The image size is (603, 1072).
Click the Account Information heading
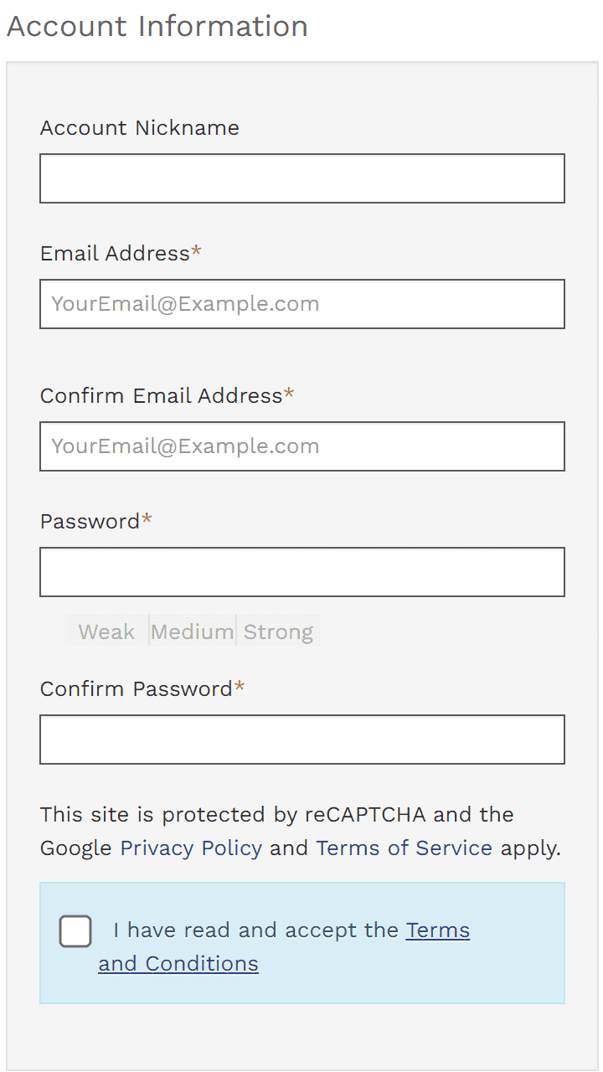coord(157,27)
